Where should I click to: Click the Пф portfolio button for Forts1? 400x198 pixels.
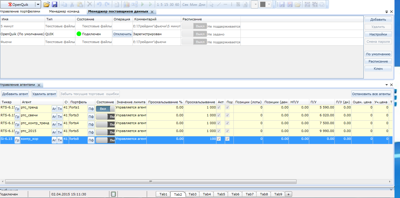[x=91, y=109]
